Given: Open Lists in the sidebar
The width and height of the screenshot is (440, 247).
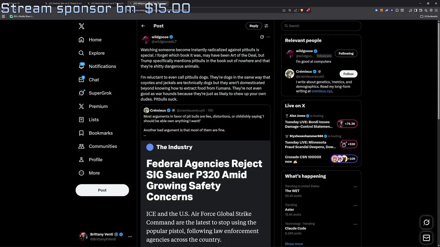Looking at the screenshot, I should click(89, 120).
